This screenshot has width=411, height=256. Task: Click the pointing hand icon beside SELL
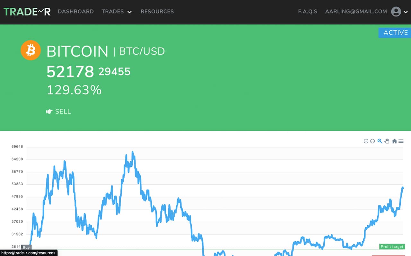tap(49, 112)
